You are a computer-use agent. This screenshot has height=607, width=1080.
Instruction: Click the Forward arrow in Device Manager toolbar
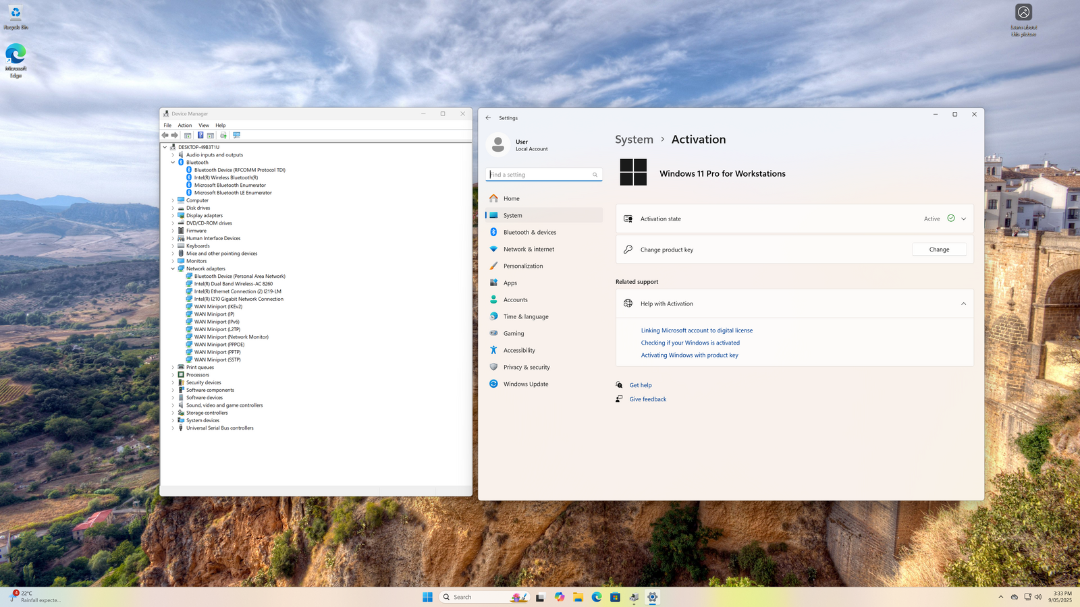pos(175,135)
